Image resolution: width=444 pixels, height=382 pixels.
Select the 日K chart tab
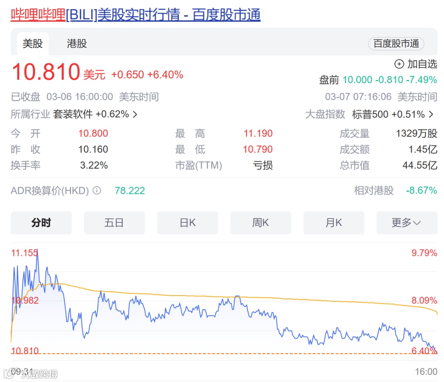click(x=187, y=223)
